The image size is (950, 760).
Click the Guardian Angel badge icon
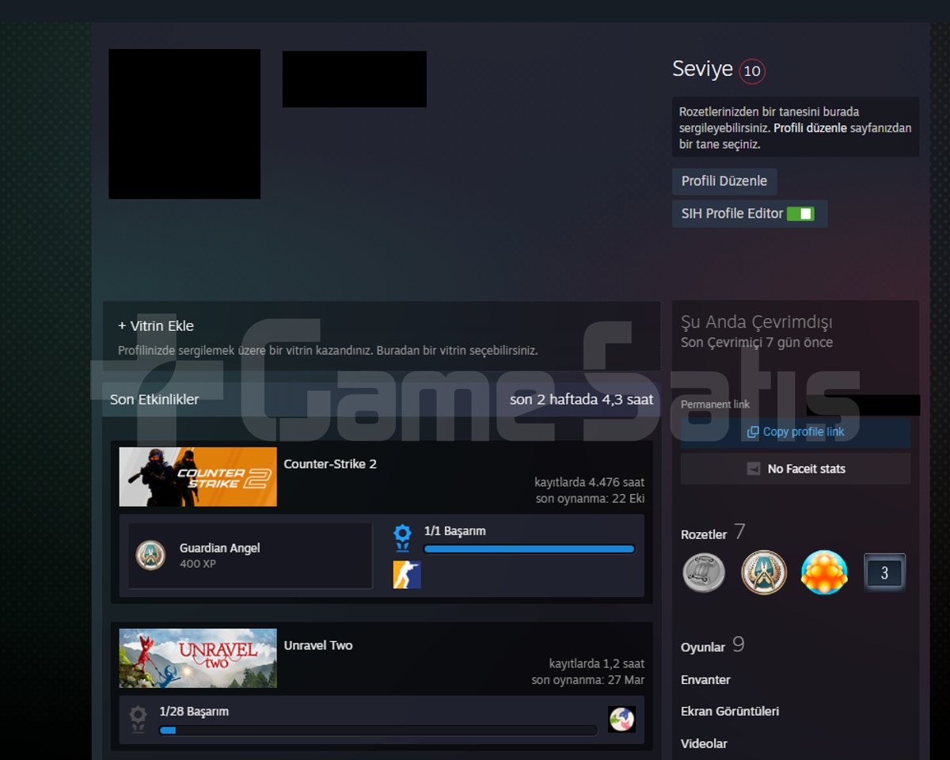[150, 555]
